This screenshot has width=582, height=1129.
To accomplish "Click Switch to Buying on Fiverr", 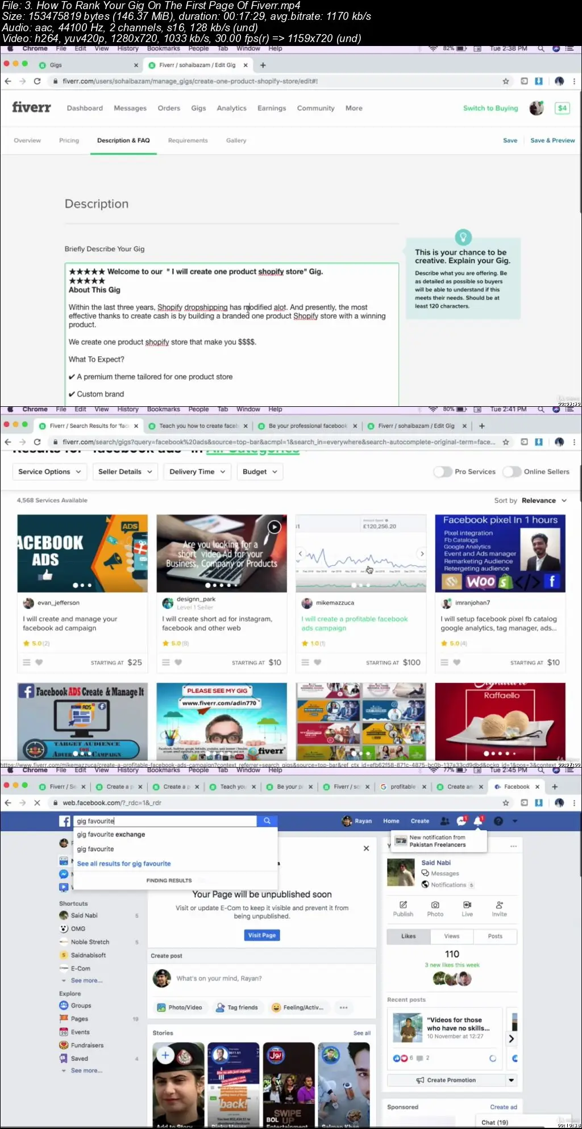I will click(x=490, y=108).
